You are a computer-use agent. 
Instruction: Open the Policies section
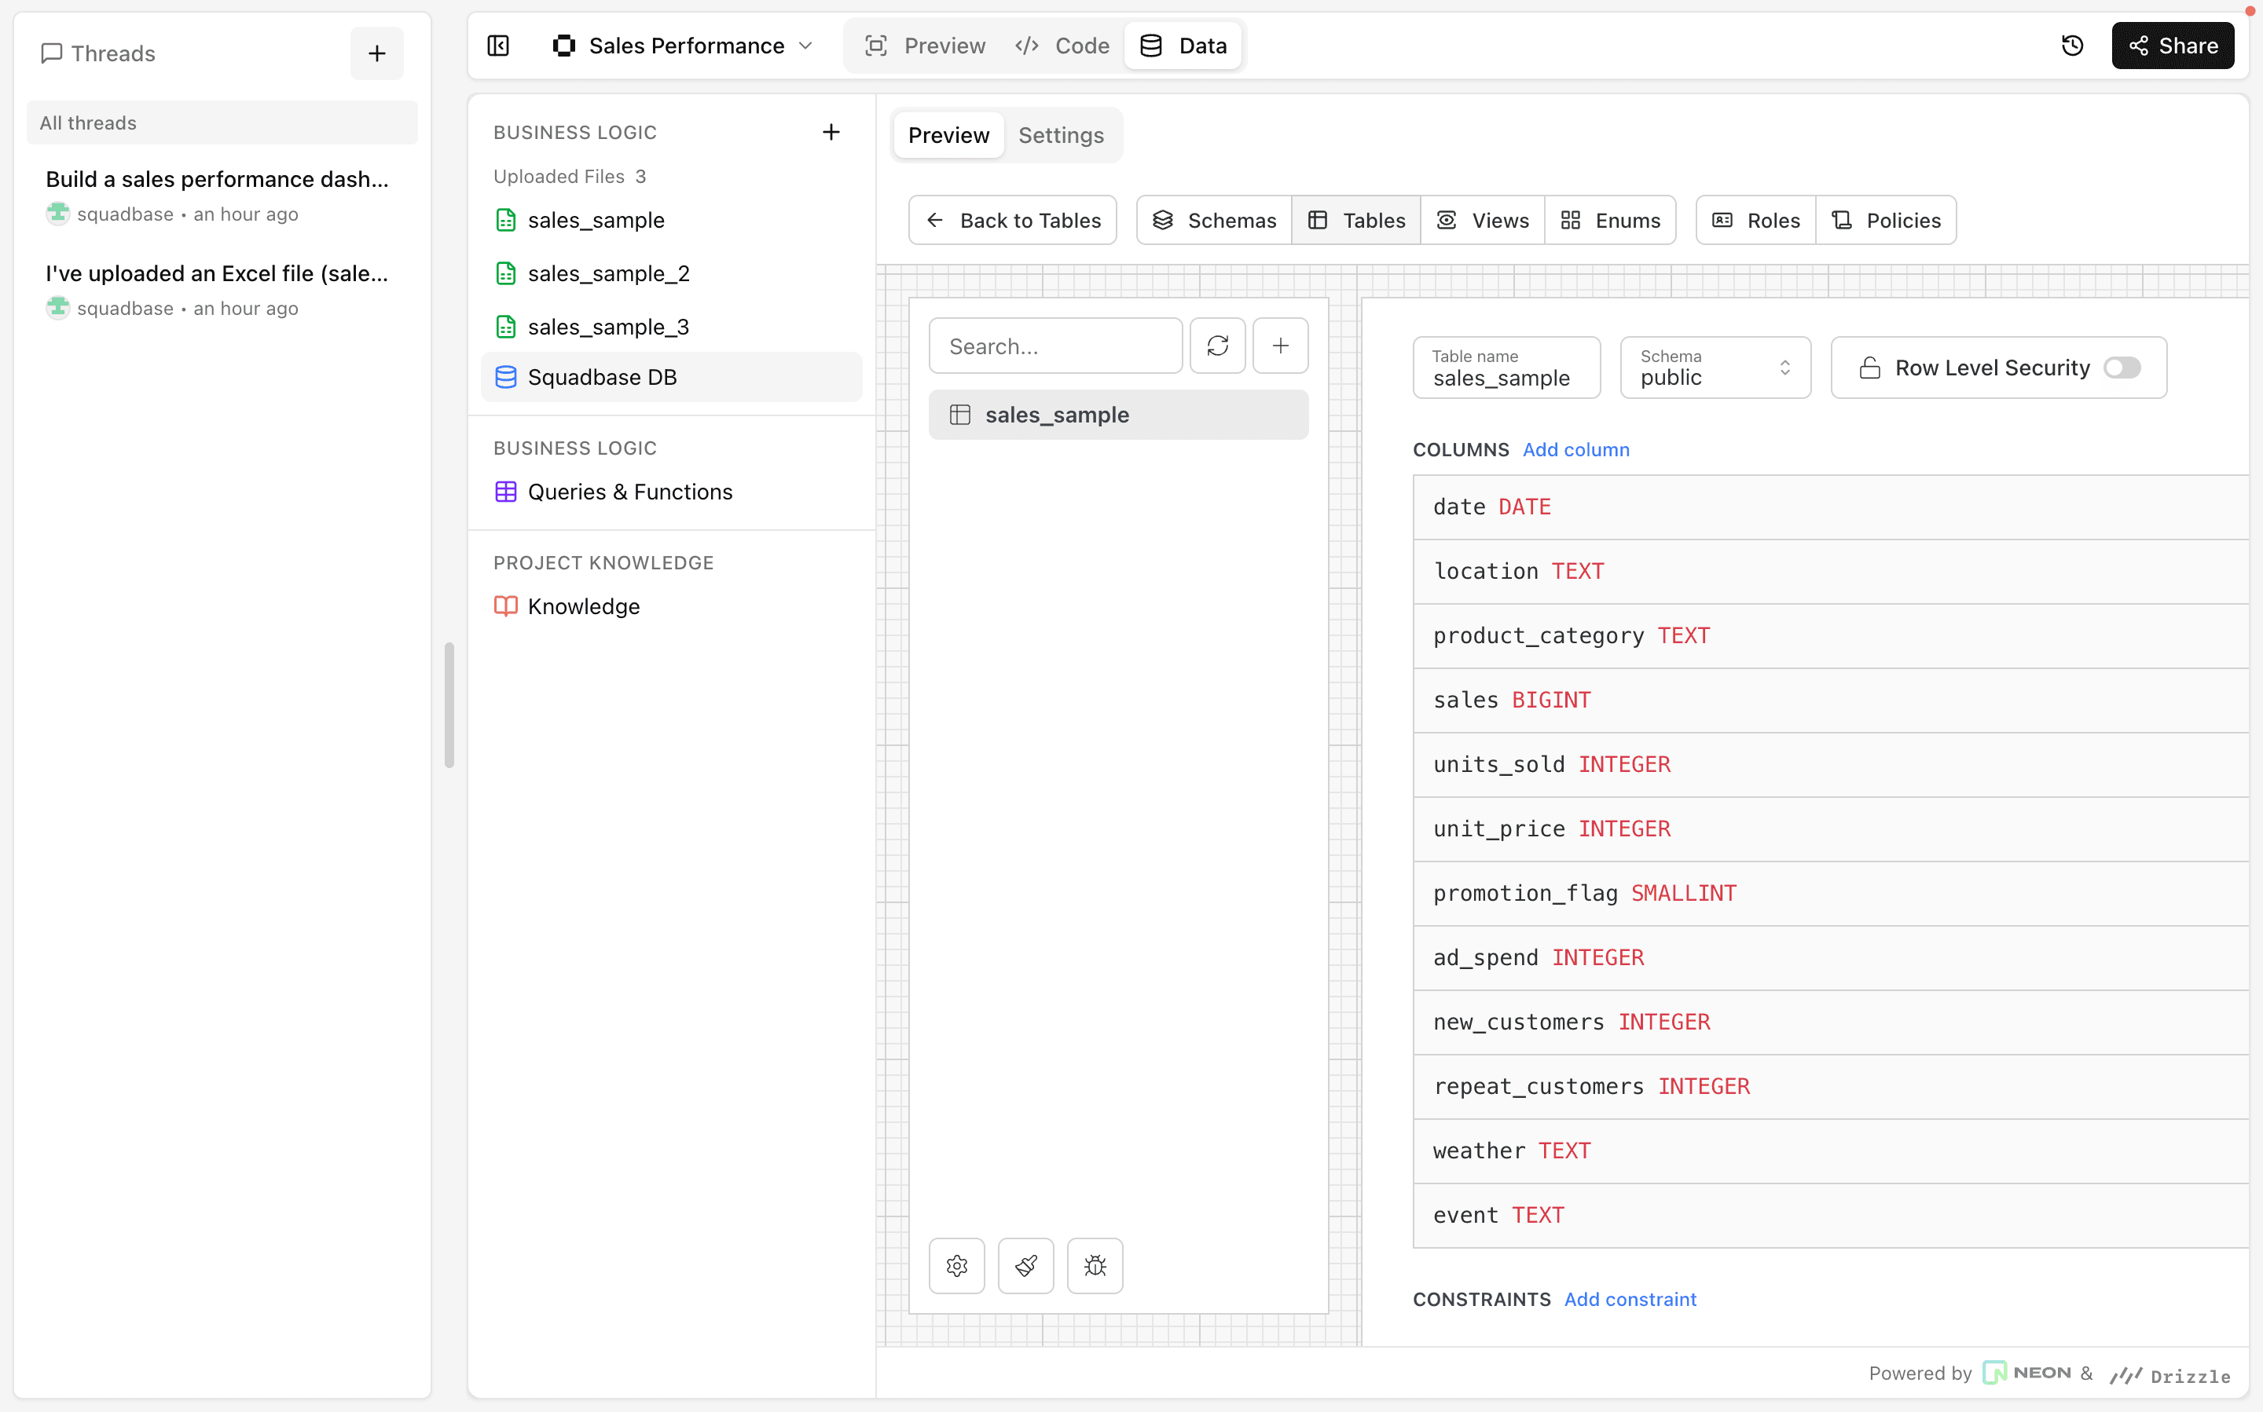pos(1886,219)
